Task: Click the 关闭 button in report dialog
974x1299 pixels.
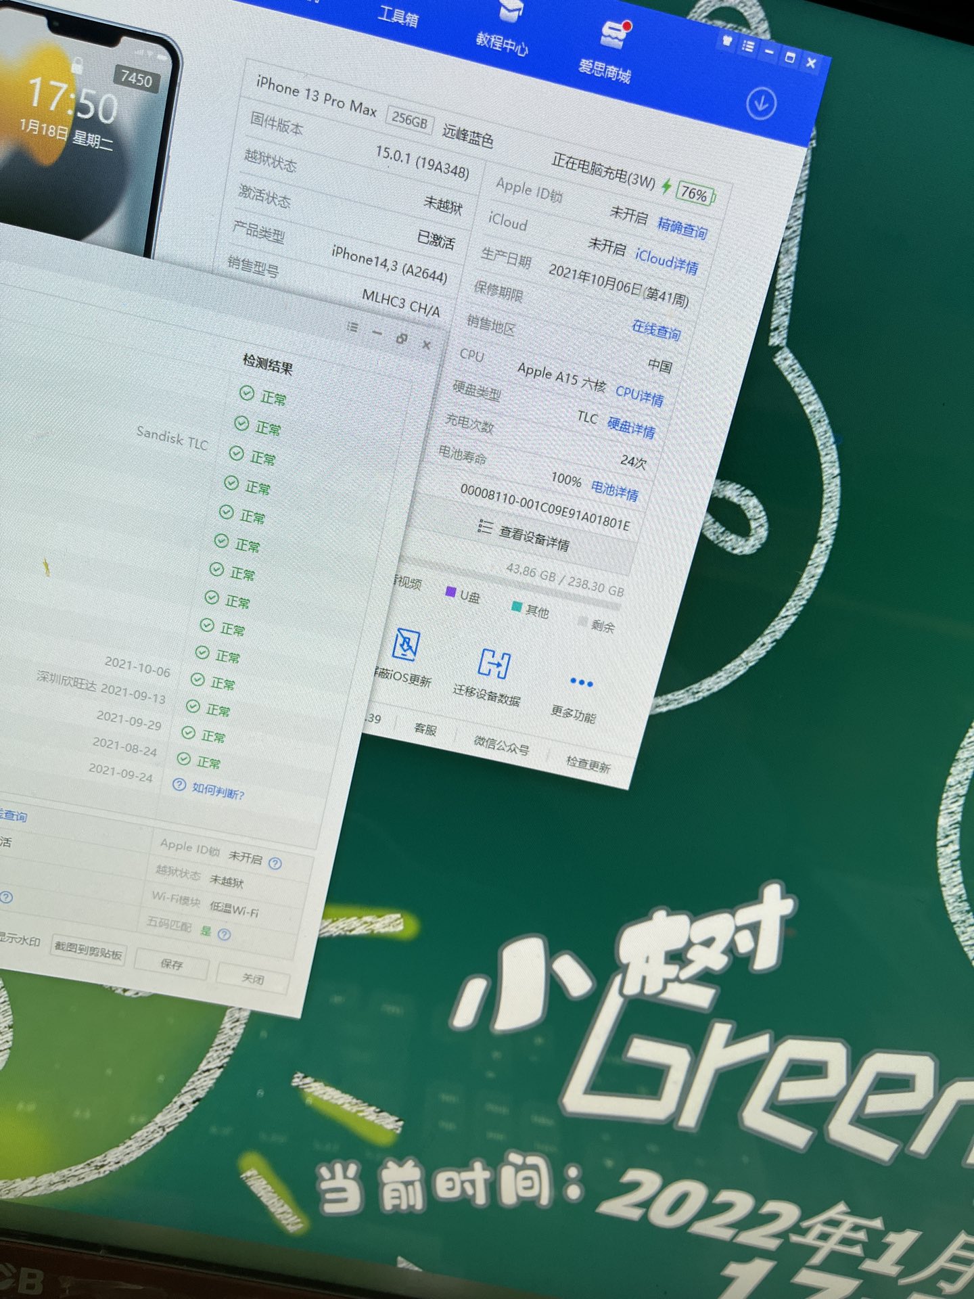Action: 252,978
